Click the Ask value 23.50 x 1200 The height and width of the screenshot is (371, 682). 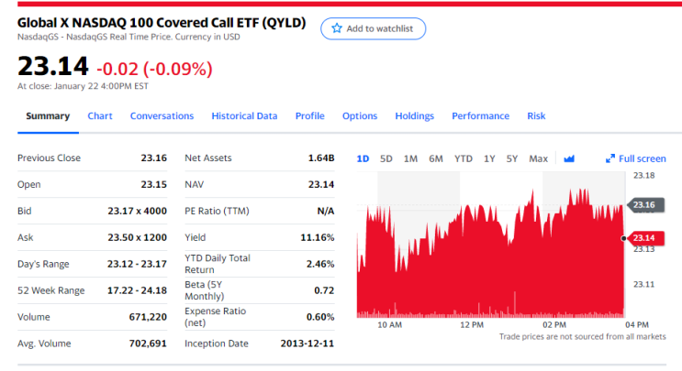[x=138, y=237]
